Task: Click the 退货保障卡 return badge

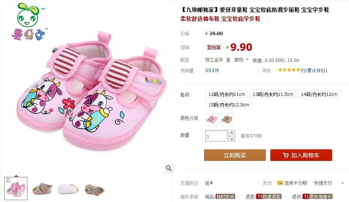Action: 318,197
